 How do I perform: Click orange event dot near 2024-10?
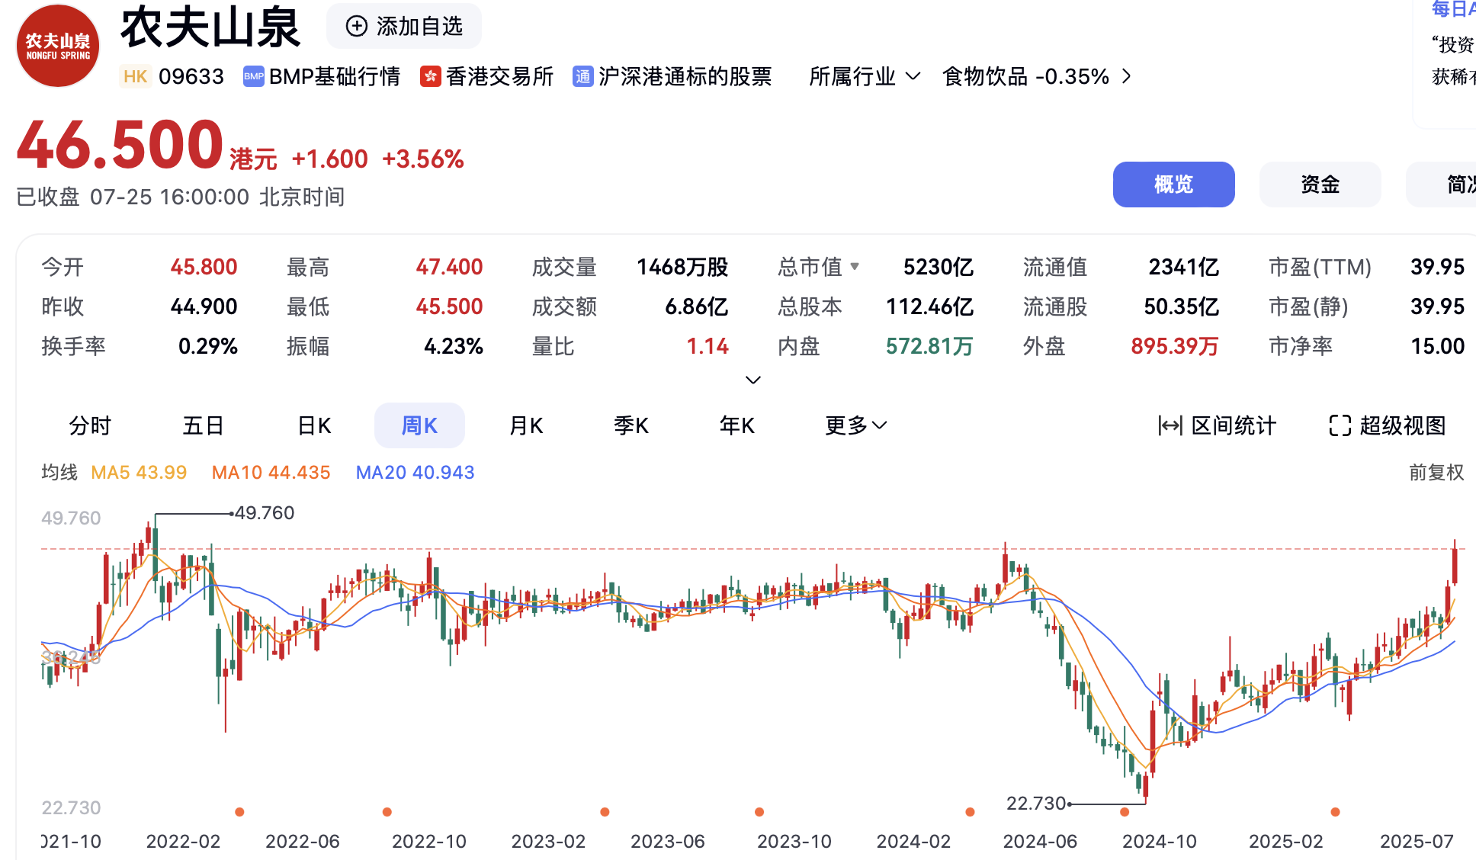pyautogui.click(x=1125, y=812)
